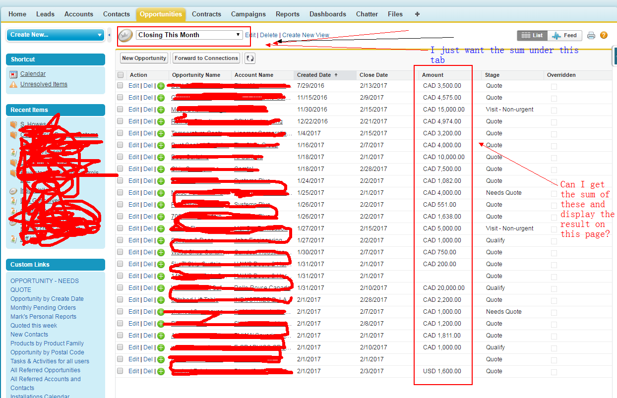Screen dimensions: 617x398
Task: Click the Create New View link
Action: pyautogui.click(x=306, y=35)
